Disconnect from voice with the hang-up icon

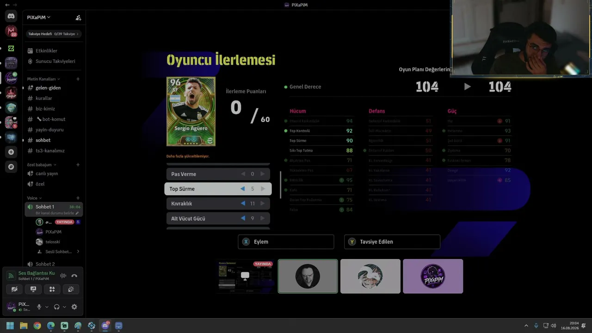coord(74,276)
